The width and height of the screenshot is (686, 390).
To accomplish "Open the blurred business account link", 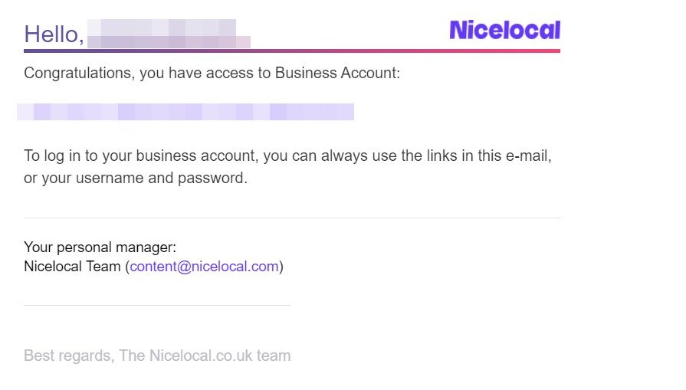I will click(x=185, y=112).
